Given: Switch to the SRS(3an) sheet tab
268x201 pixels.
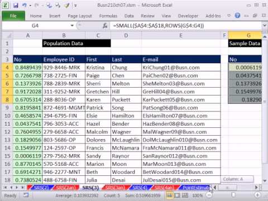Looking at the screenshot, I should (x=115, y=188).
